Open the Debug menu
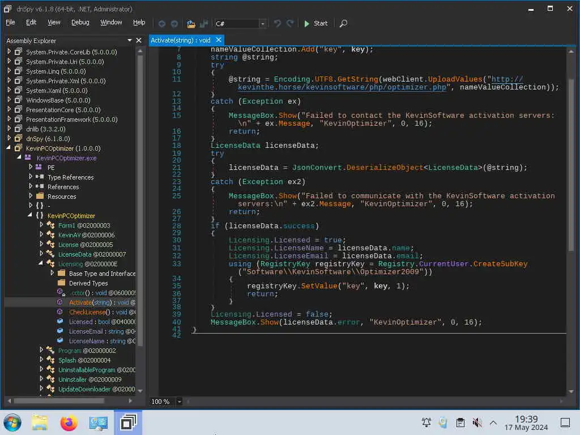This screenshot has width=580, height=435. pyautogui.click(x=80, y=22)
